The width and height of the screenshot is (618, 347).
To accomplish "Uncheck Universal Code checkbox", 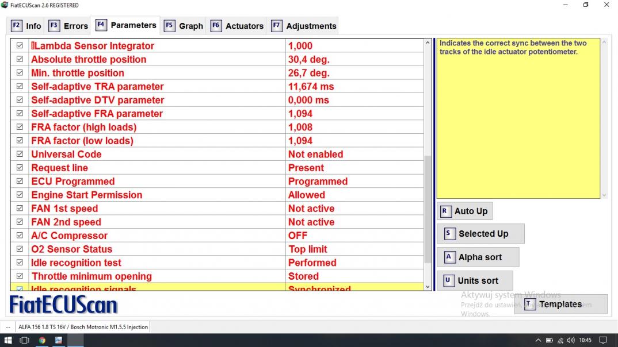I will pos(20,154).
